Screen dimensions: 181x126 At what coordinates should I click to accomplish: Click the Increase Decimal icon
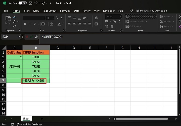[107, 26]
